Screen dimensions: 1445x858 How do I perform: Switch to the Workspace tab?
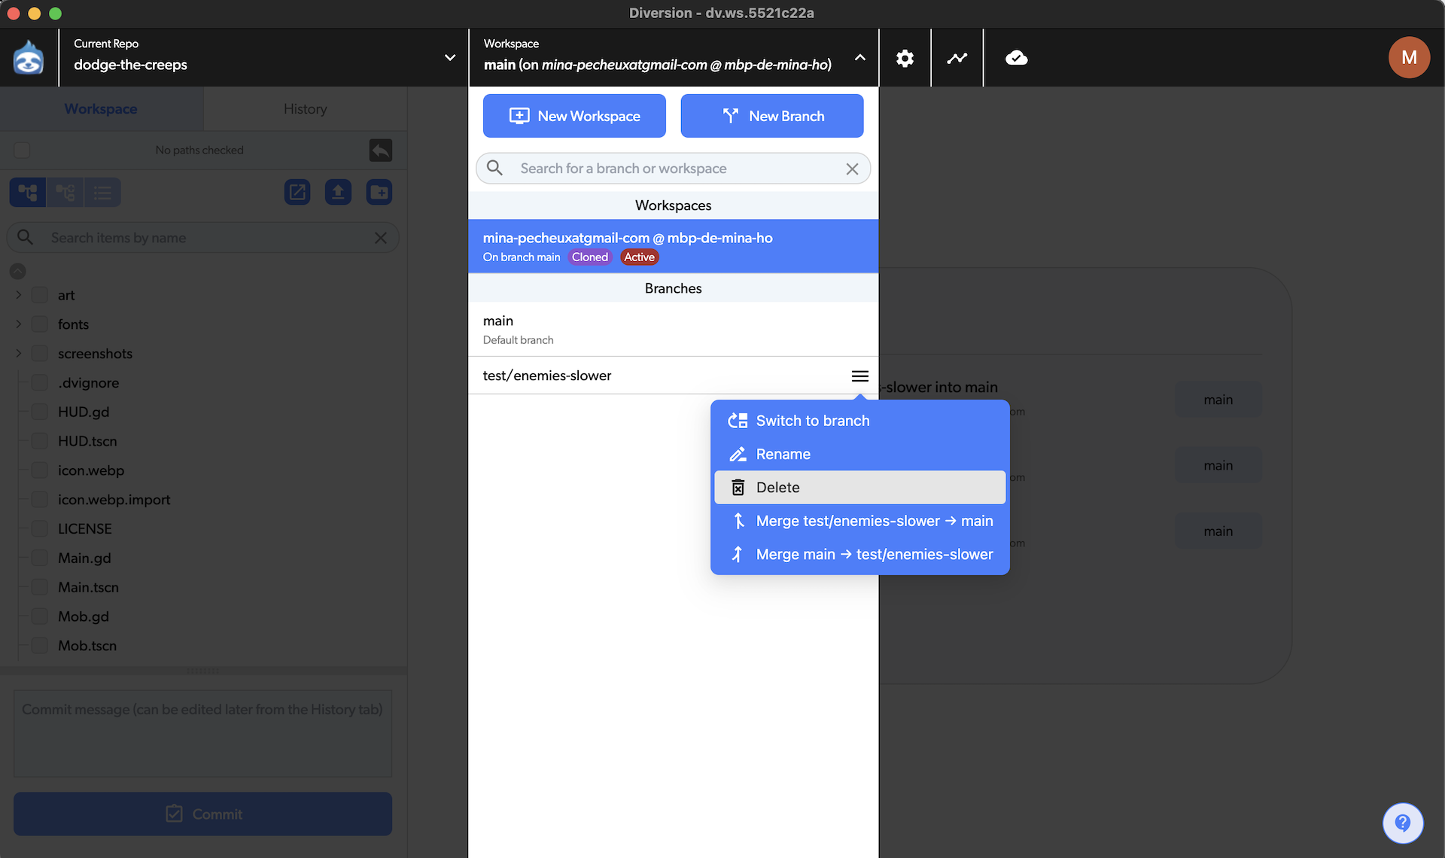[x=101, y=108]
